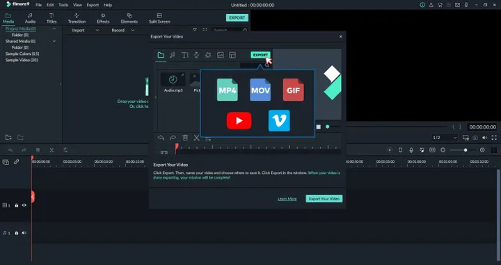
Task: Hide video track 1 with eye icon
Action: coord(24,205)
